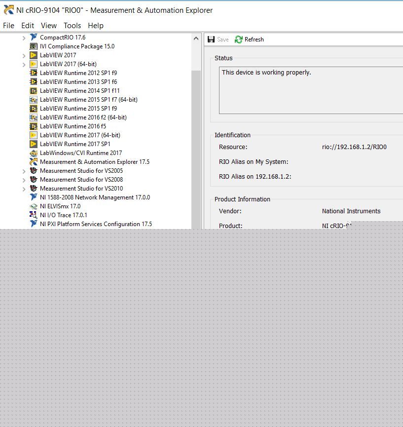Click the 'Vendor:' label
Image resolution: width=403 pixels, height=427 pixels.
(230, 211)
